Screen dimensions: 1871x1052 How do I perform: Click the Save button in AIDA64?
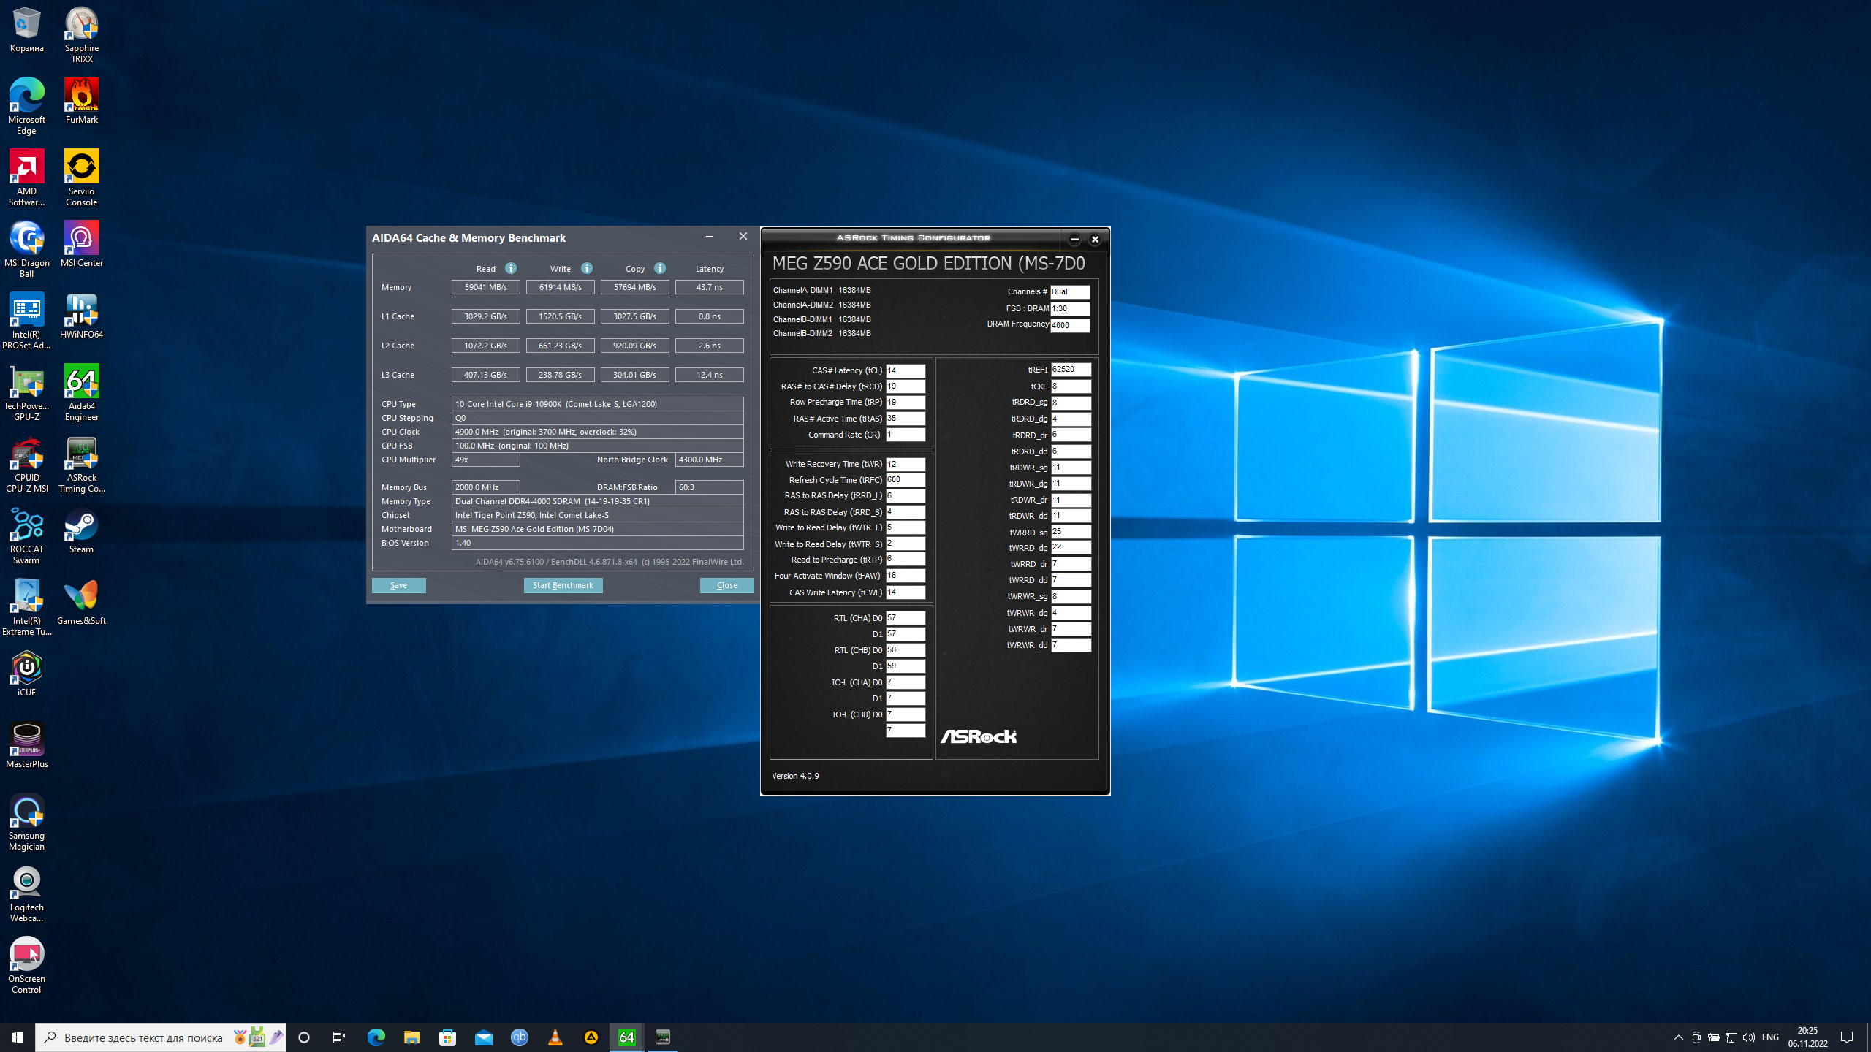coord(398,585)
